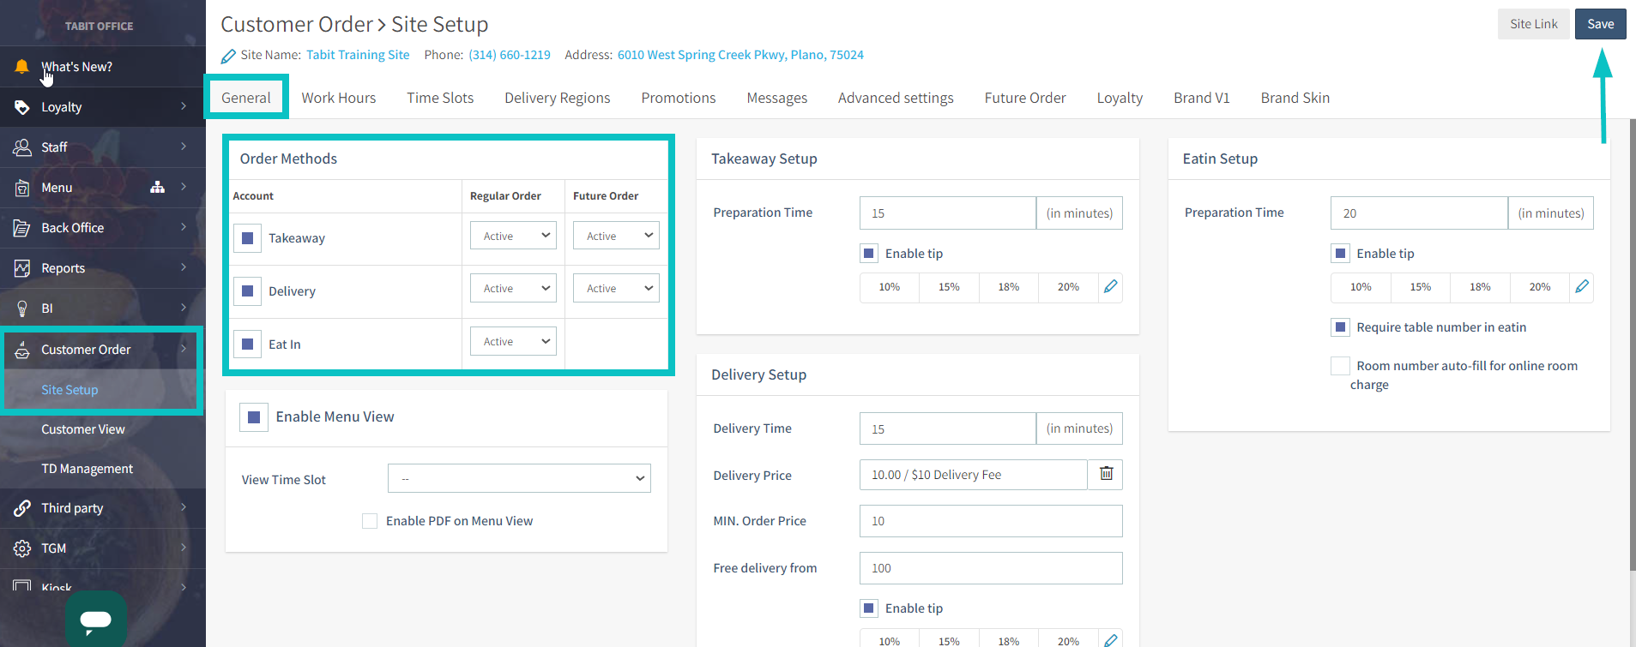Click the Takeaway Preparation Time field
Image resolution: width=1636 pixels, height=647 pixels.
[948, 213]
